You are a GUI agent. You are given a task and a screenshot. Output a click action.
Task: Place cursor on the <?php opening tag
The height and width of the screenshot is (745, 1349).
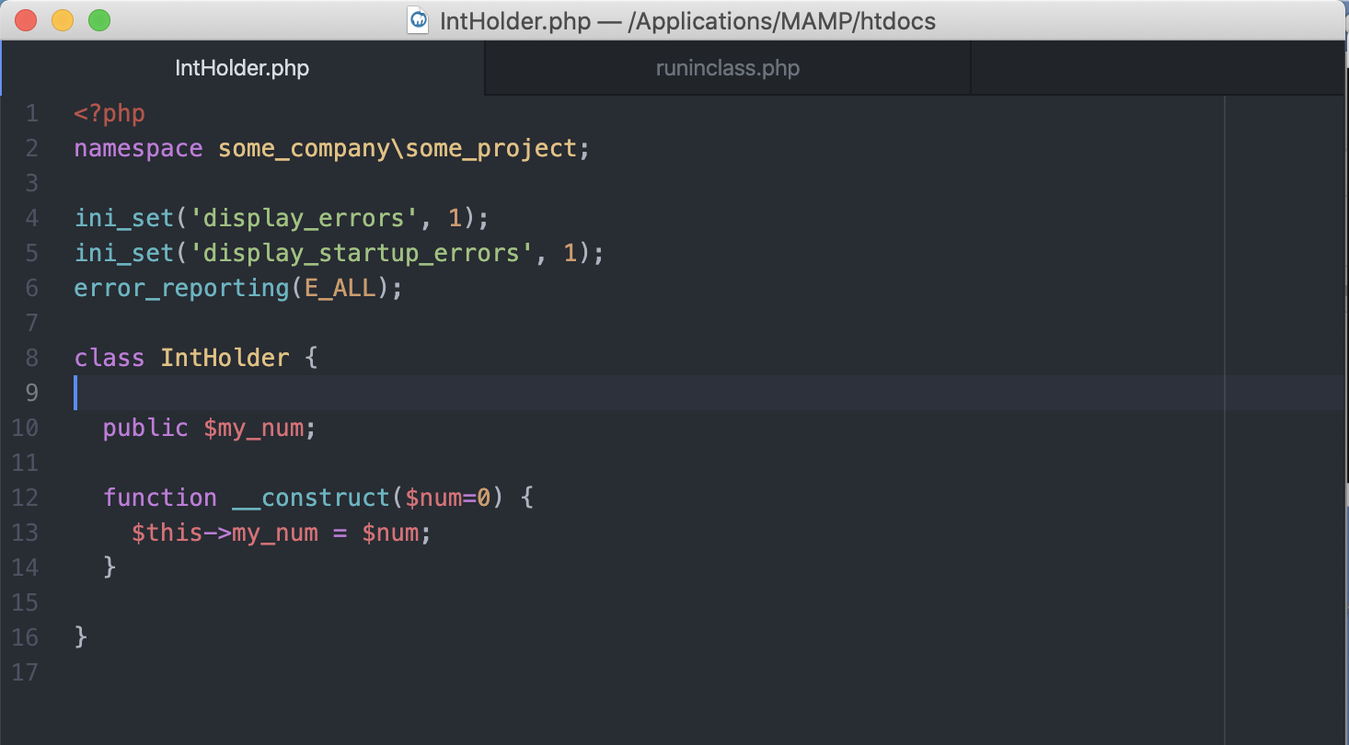coord(110,114)
